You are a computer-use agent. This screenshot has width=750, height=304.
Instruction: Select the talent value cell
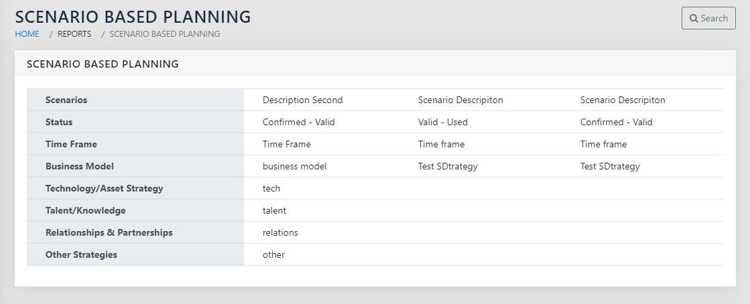point(274,210)
